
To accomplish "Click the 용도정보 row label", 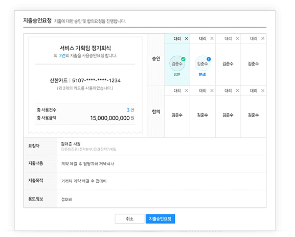I will [36, 199].
